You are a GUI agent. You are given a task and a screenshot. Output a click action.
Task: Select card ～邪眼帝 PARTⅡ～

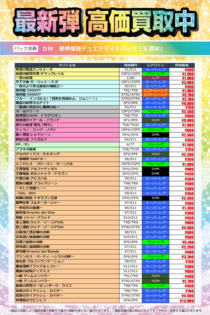31,159
